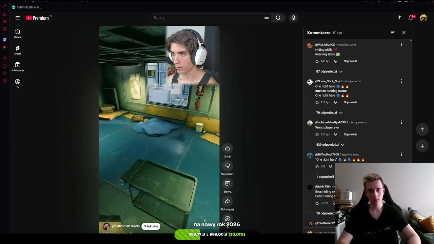Share the Short via Udostępnij
434x244 pixels.
[x=228, y=201]
